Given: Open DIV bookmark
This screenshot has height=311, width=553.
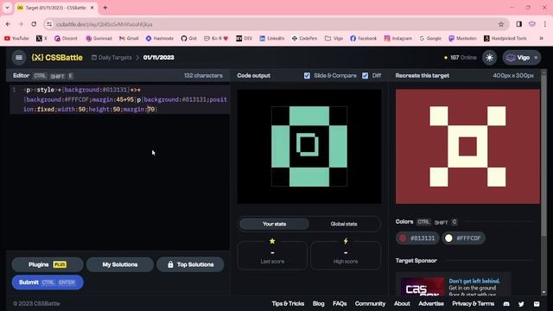Looking at the screenshot, I should pyautogui.click(x=244, y=38).
